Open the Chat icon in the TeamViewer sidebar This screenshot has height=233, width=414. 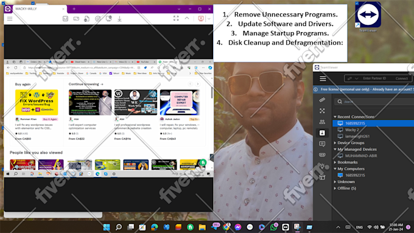tap(322, 144)
